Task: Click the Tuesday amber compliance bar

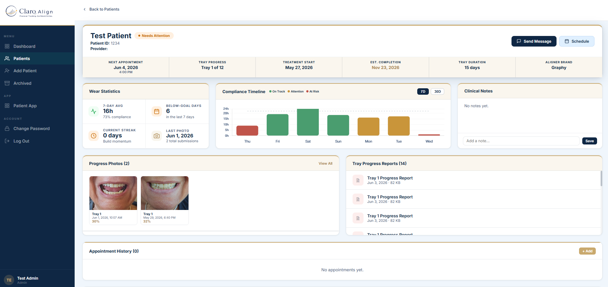Action: 399,126
